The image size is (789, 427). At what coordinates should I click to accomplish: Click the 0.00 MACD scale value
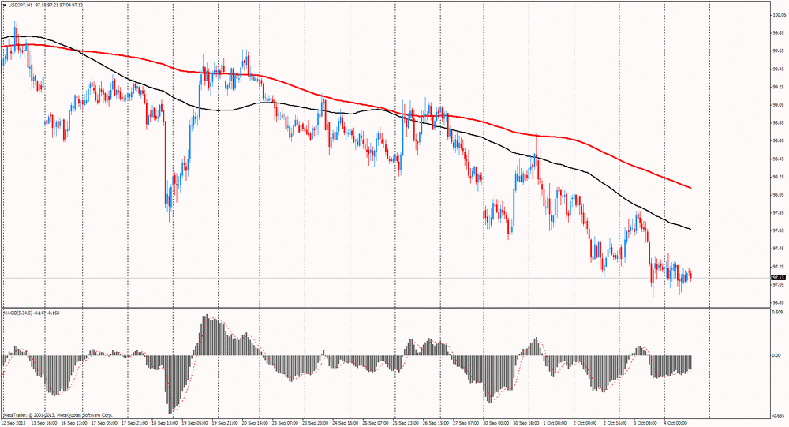point(777,355)
